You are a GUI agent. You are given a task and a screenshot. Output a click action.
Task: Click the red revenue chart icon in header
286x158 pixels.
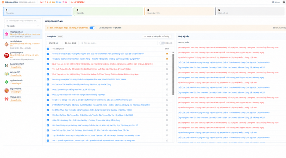[72, 2]
